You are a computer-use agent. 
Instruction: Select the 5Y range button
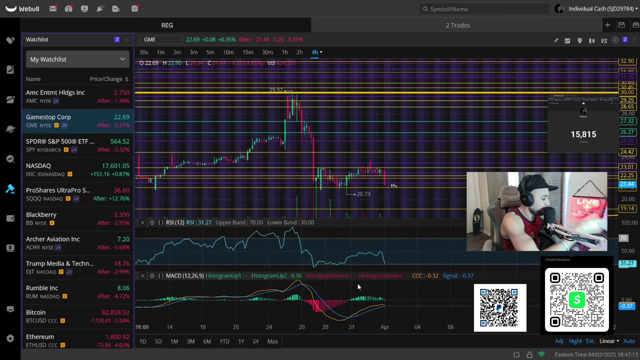click(x=255, y=341)
